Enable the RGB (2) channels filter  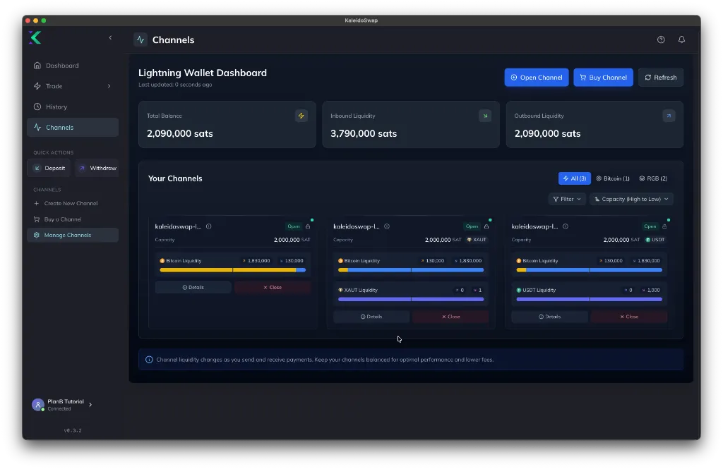pos(652,178)
